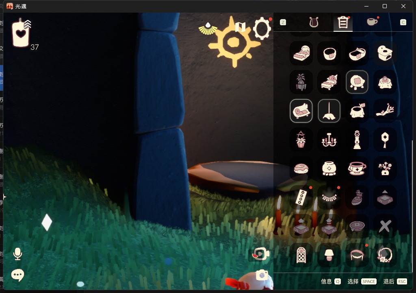This screenshot has width=416, height=293.
Task: Select the highlighted broom prop
Action: point(329,111)
